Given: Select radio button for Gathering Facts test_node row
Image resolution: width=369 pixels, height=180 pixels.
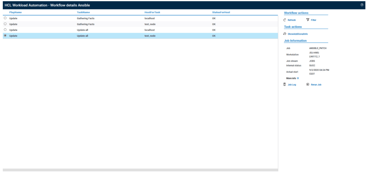Looking at the screenshot, I should [5, 24].
